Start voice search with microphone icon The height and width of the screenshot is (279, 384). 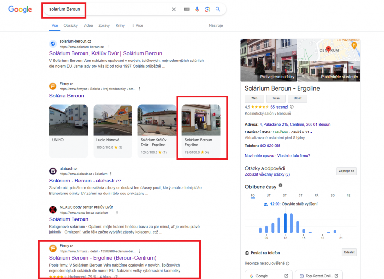pos(197,9)
